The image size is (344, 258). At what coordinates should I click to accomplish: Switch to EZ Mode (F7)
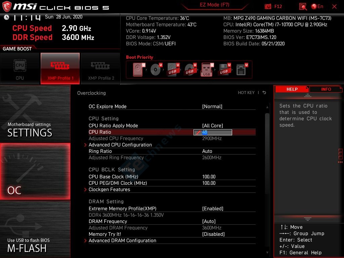[215, 5]
